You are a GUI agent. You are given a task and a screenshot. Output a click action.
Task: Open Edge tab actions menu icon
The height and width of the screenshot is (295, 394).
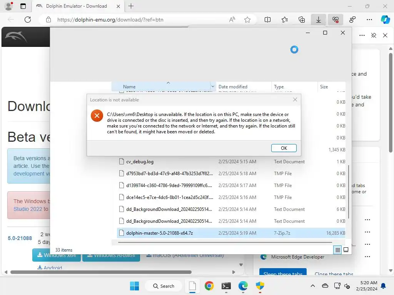pos(23,6)
